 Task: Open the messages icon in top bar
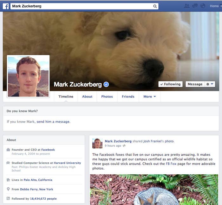click(195, 6)
